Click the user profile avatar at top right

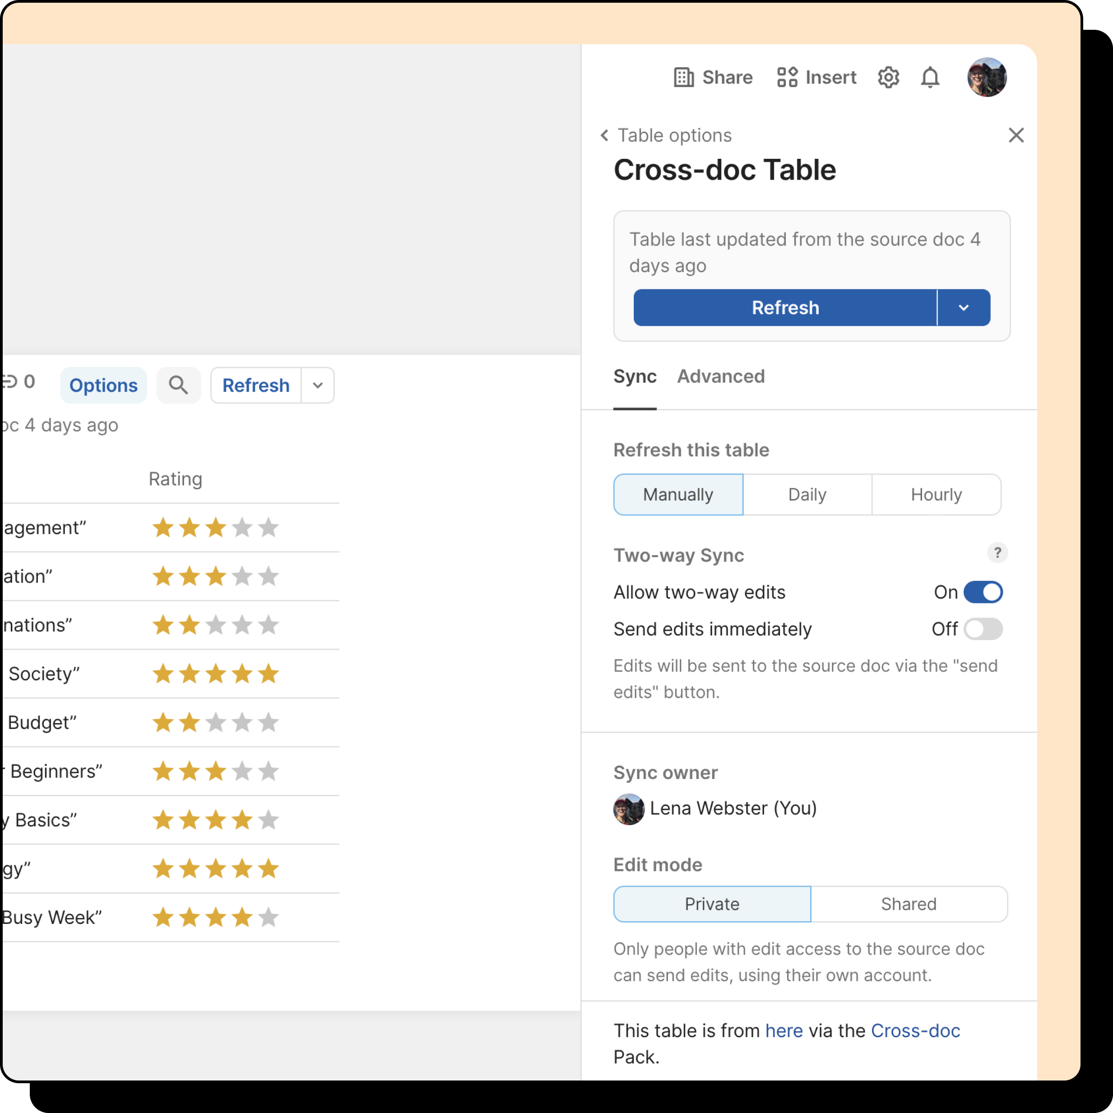coord(986,77)
